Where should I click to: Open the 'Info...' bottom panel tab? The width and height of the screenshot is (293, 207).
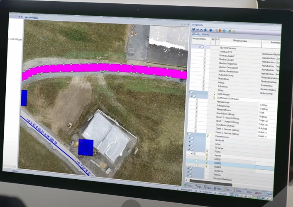click(x=248, y=192)
